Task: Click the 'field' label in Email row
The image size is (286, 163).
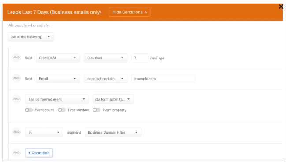Action: click(x=29, y=79)
